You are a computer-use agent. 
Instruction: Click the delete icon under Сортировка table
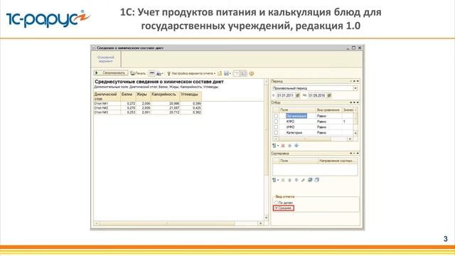coord(283,180)
